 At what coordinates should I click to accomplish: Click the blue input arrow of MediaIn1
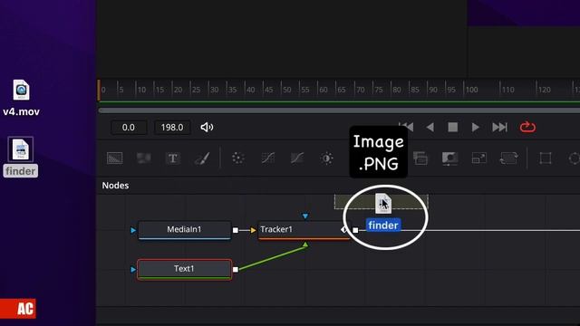point(133,230)
